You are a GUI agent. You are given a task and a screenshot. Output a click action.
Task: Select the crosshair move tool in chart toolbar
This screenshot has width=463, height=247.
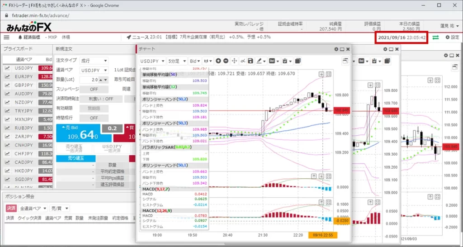tap(234, 61)
